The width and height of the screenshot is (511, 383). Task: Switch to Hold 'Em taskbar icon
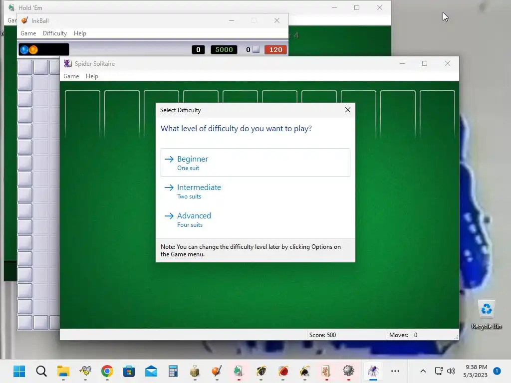point(239,371)
